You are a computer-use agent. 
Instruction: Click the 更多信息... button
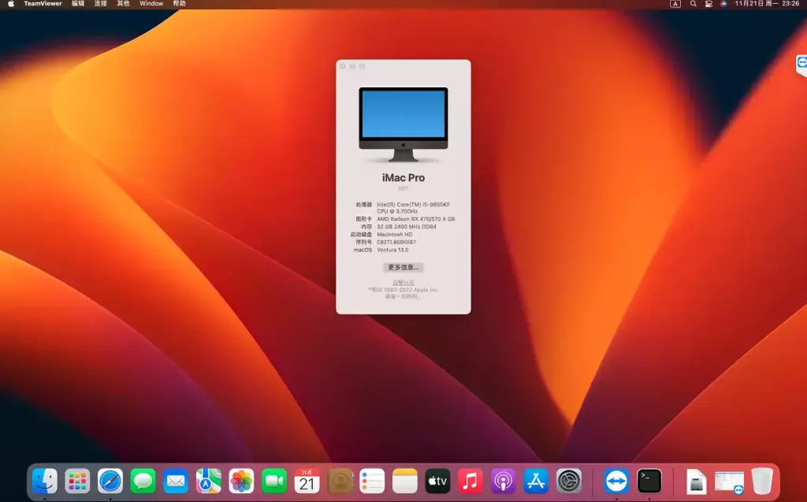pyautogui.click(x=403, y=268)
